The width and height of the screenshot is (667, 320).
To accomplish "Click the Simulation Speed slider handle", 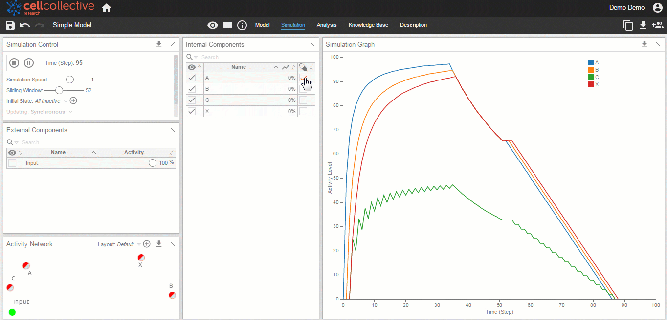I will click(x=70, y=80).
